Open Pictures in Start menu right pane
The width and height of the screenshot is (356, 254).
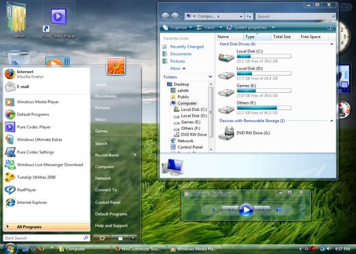coord(102,108)
